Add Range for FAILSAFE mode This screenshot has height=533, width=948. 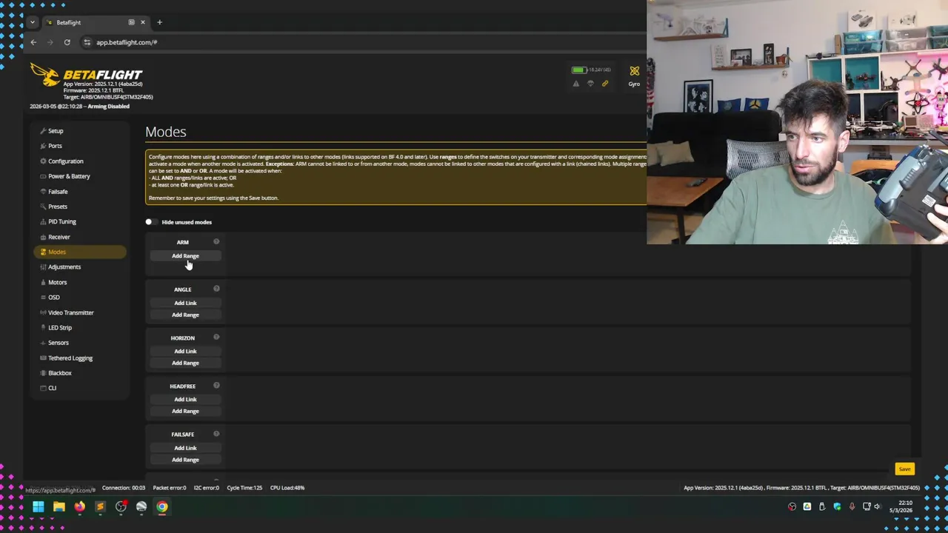point(185,460)
